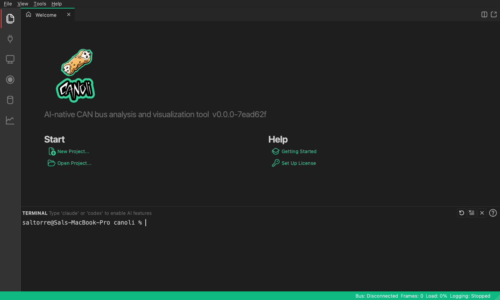Open the database cylinder sidebar icon
500x300 pixels.
(10, 100)
